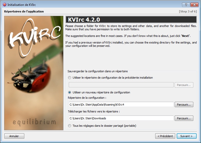This screenshot has height=143, width=201.
Task: Cancel setup with the Annuler button
Action: pos(14,136)
